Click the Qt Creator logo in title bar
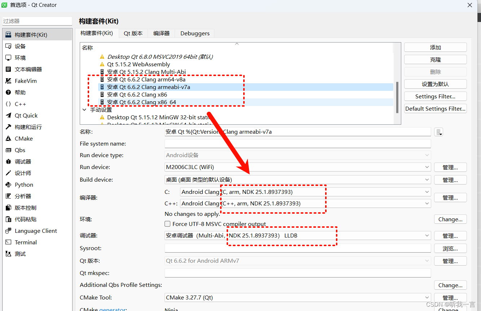481x311 pixels. 5,5
